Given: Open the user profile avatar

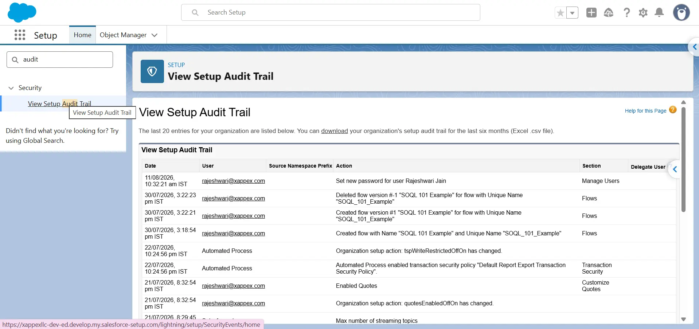Looking at the screenshot, I should 682,13.
